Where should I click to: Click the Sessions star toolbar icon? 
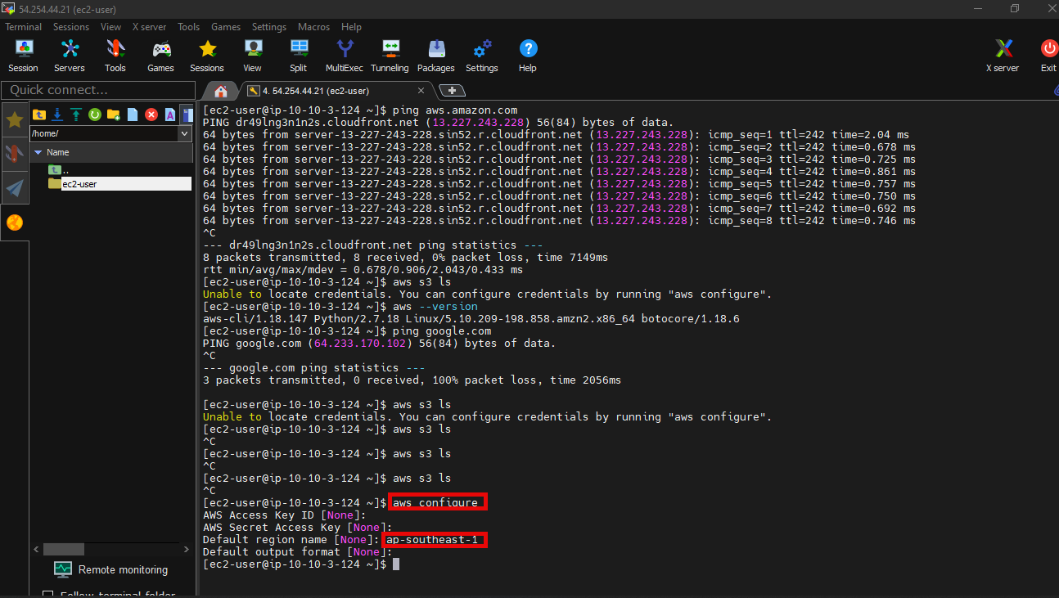pos(207,56)
